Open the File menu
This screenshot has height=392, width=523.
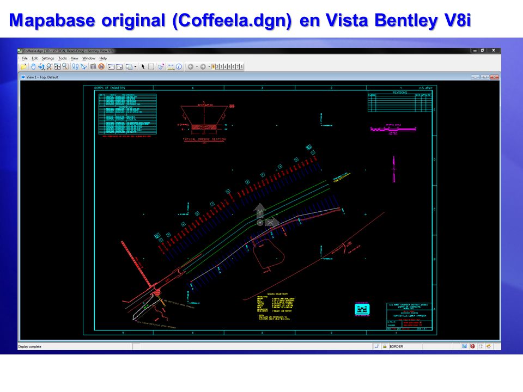pos(25,58)
